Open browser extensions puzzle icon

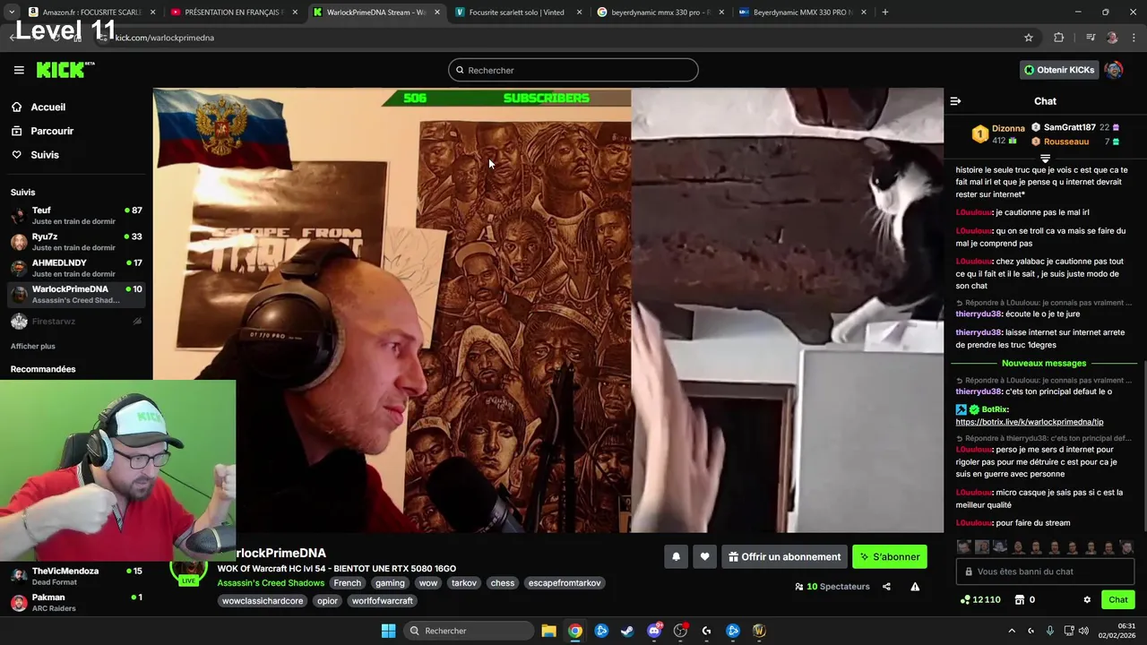[1058, 38]
